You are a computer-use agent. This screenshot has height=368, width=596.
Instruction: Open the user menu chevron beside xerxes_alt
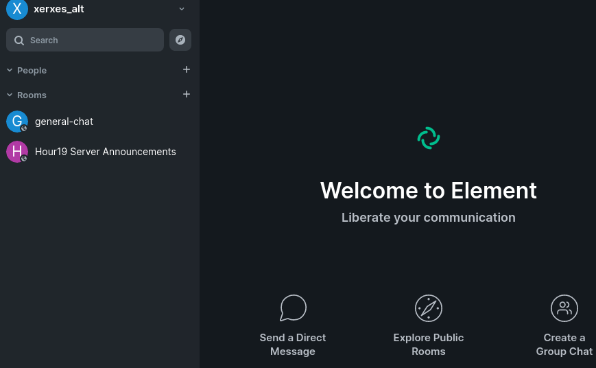pos(182,9)
